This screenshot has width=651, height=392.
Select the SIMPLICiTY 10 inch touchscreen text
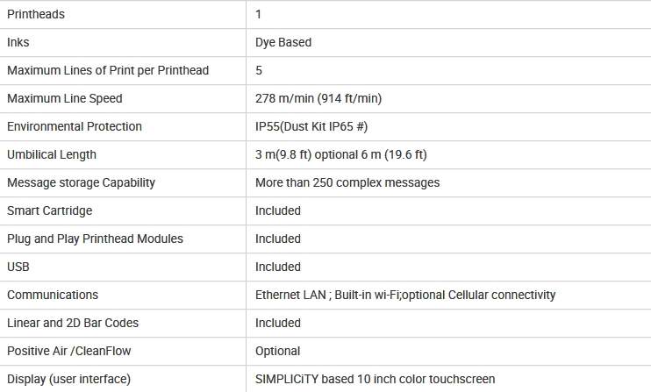pyautogui.click(x=375, y=379)
